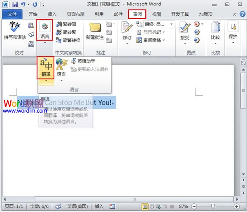Click the Reject change icon
The image size is (247, 212).
tap(197, 24)
